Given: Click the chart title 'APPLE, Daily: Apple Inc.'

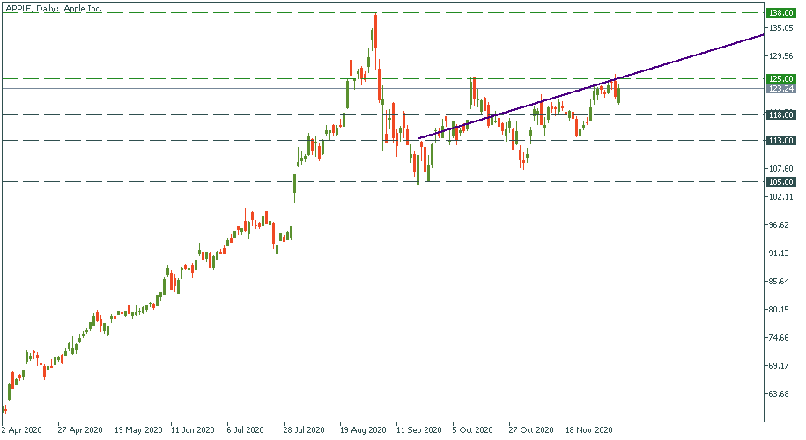Looking at the screenshot, I should pos(55,9).
